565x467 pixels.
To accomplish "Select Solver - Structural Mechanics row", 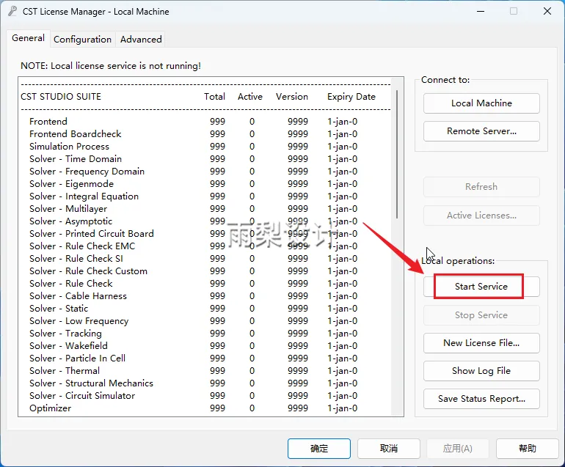I will pos(193,383).
